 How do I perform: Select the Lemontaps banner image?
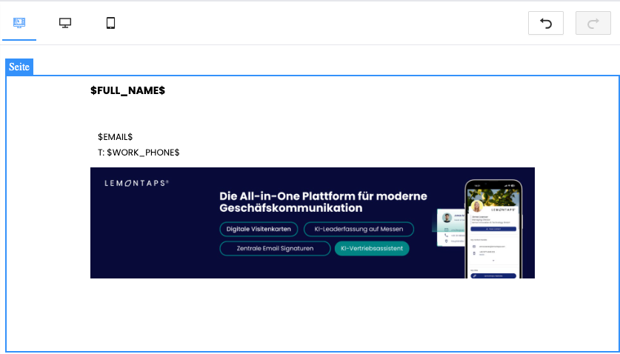pos(313,223)
